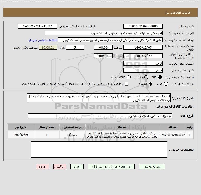
Task: Click the چاپ print button
Action: click(x=77, y=166)
